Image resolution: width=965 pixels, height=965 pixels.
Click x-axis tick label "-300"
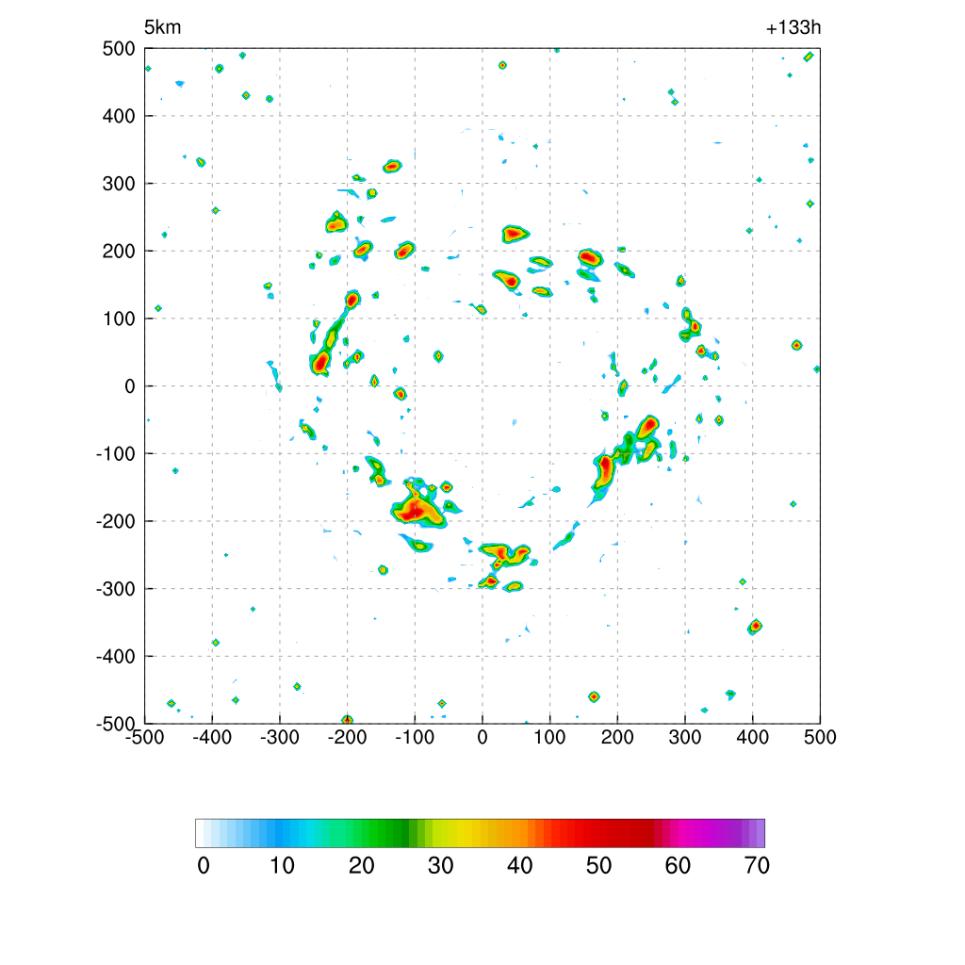[280, 737]
